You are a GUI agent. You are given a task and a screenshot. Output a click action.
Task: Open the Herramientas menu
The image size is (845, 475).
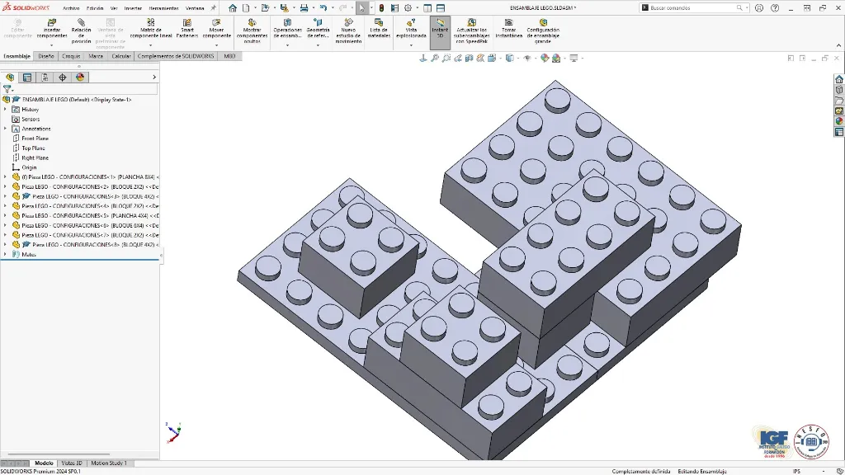(x=164, y=8)
